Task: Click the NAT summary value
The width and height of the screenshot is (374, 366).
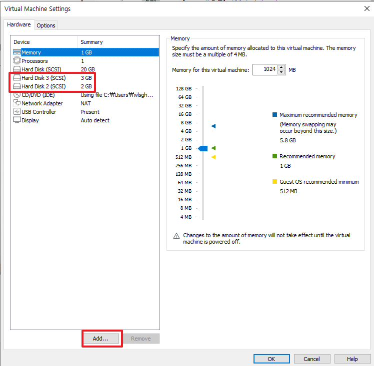Action: point(85,103)
